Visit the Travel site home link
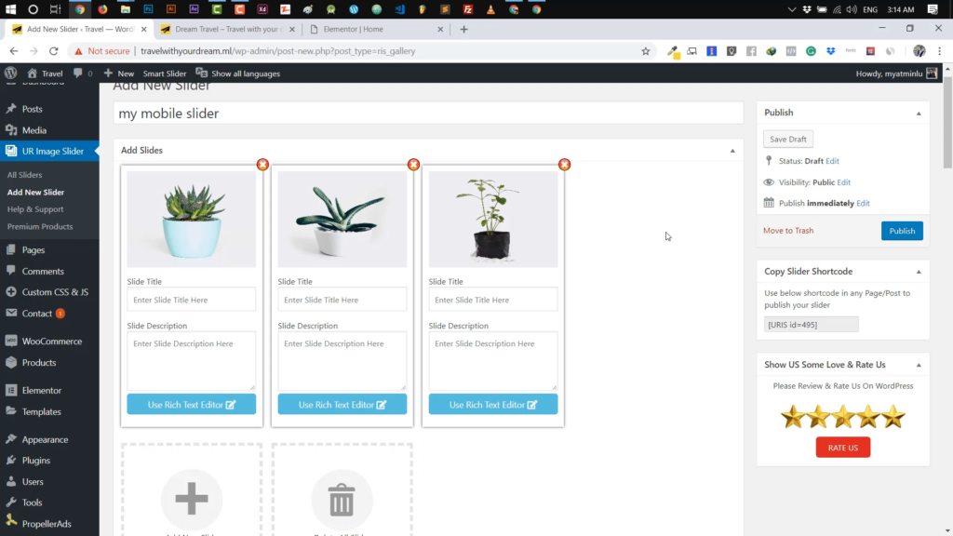This screenshot has height=536, width=953. (x=46, y=73)
